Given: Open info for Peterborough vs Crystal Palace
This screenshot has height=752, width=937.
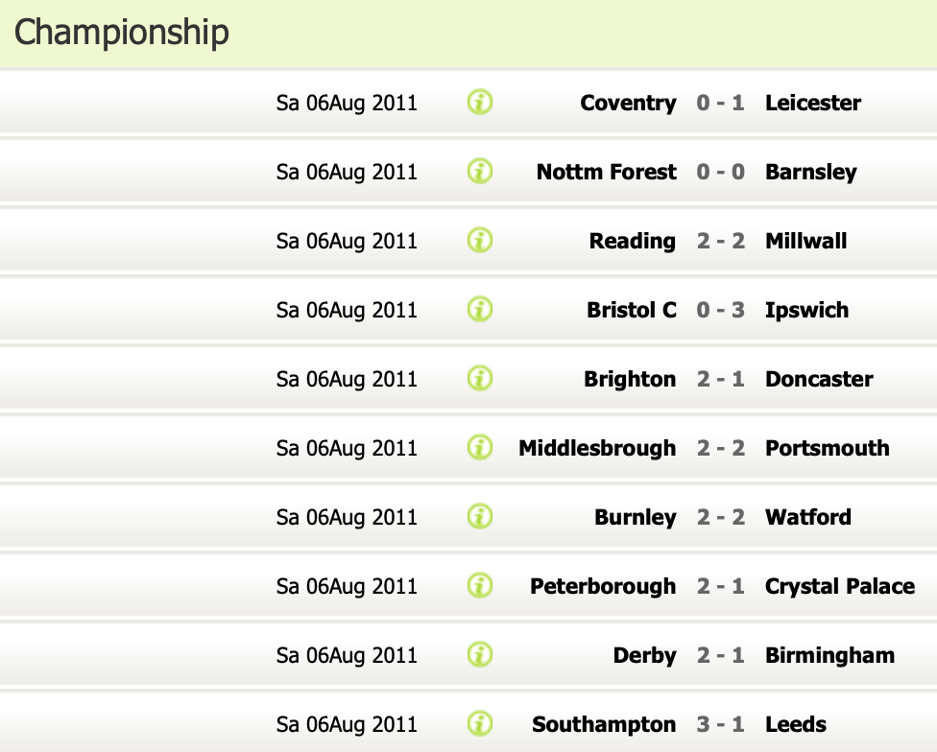Looking at the screenshot, I should (480, 585).
